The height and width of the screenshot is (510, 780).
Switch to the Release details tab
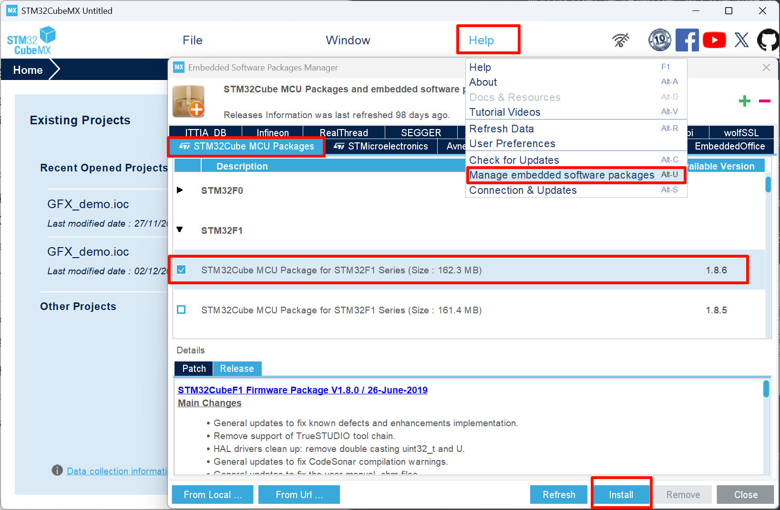point(236,369)
